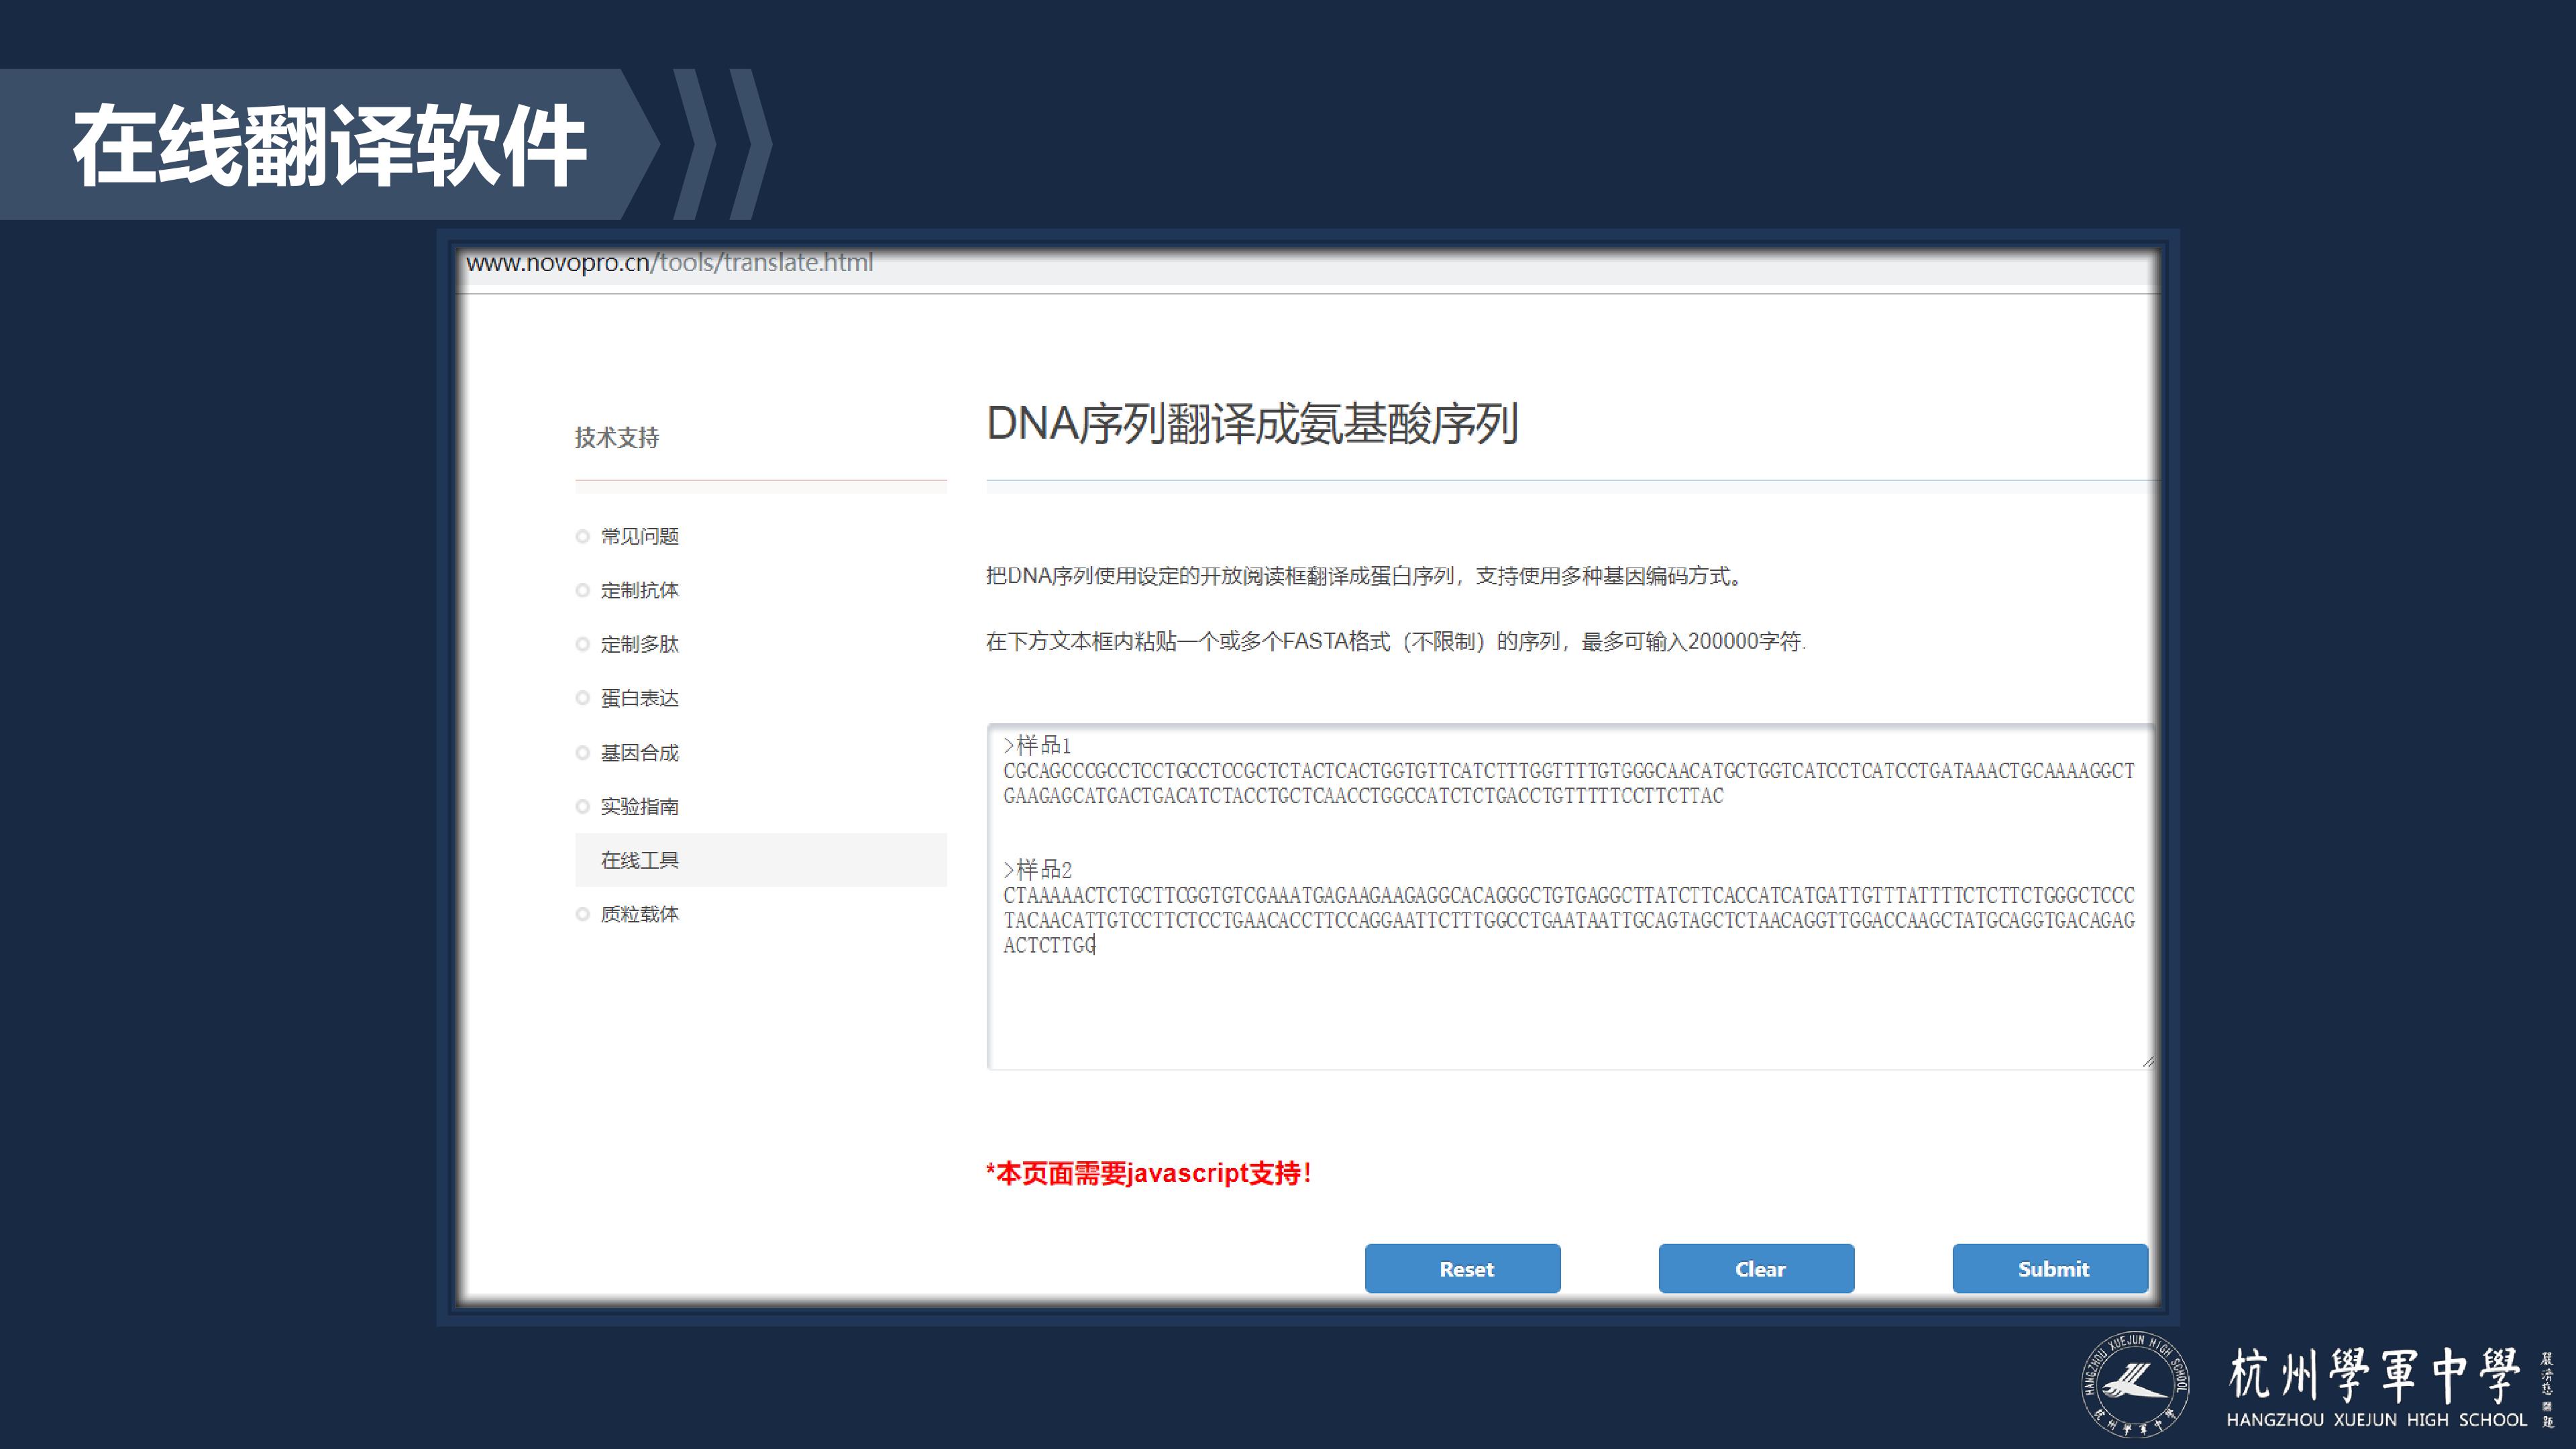
Task: Click the circle bullet beside 质粒载体
Action: click(x=582, y=914)
